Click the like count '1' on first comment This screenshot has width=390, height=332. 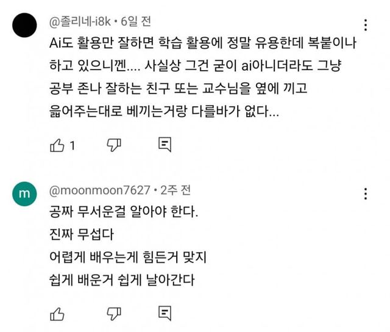coord(72,145)
